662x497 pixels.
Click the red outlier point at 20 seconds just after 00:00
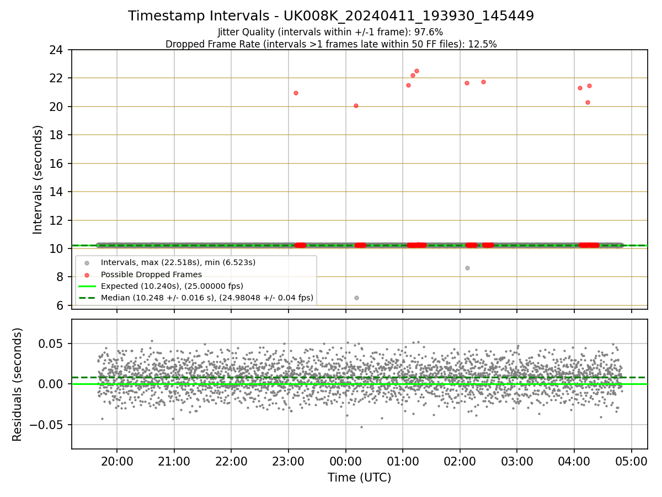[356, 105]
